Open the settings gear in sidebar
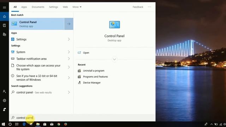 [x=5, y=101]
